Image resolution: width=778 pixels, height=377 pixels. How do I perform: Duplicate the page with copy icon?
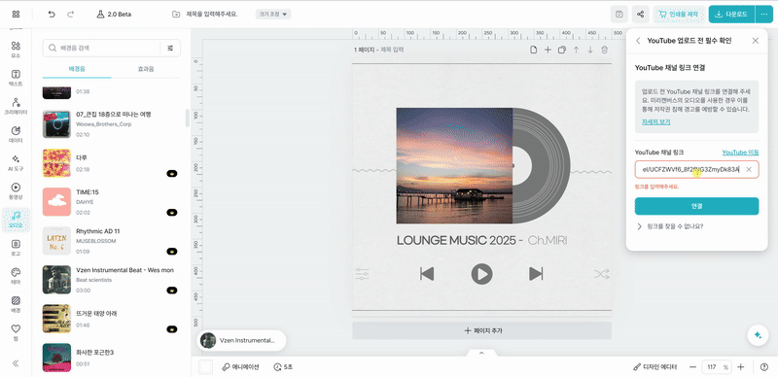tap(562, 50)
